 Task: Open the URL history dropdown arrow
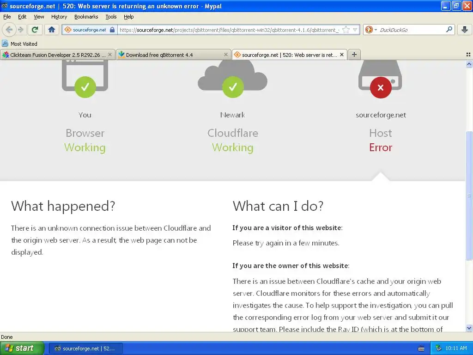pos(355,30)
